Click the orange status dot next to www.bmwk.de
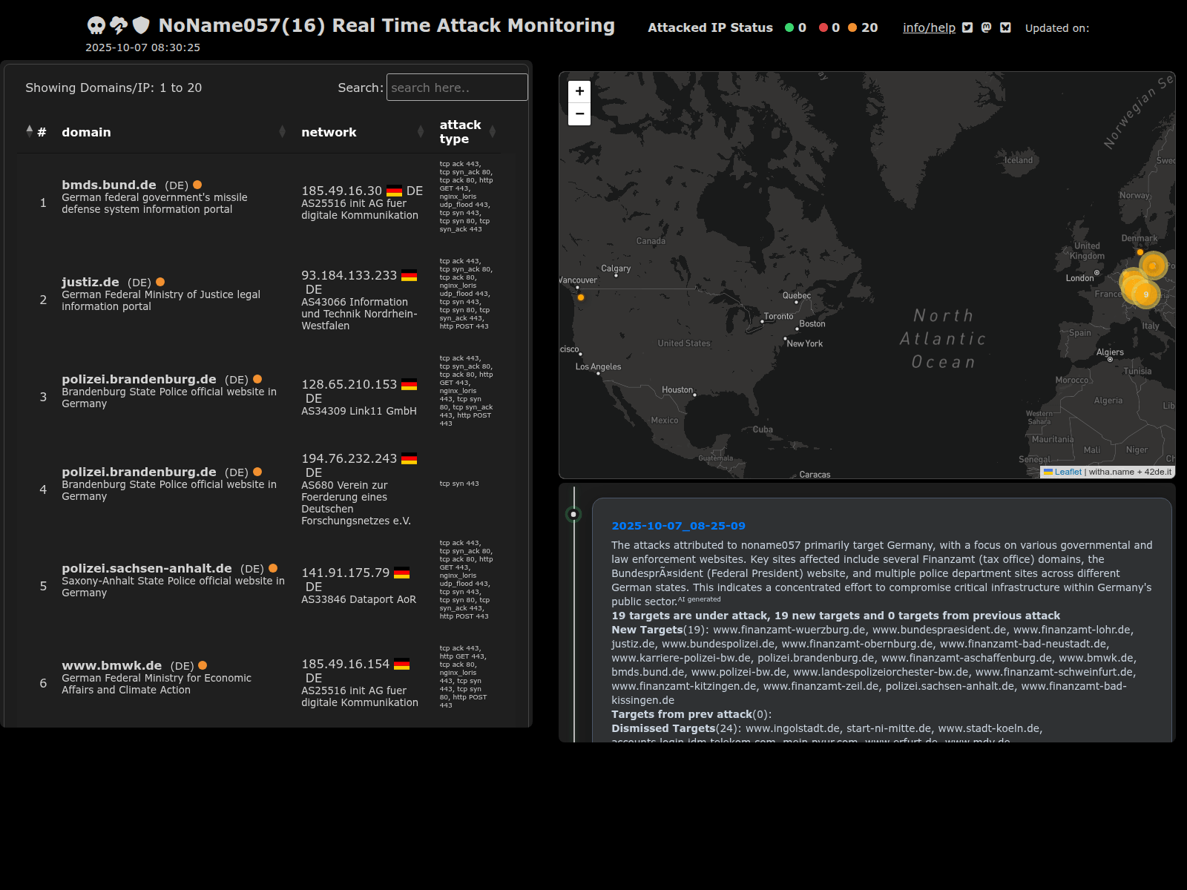Image resolution: width=1187 pixels, height=890 pixels. tap(203, 665)
